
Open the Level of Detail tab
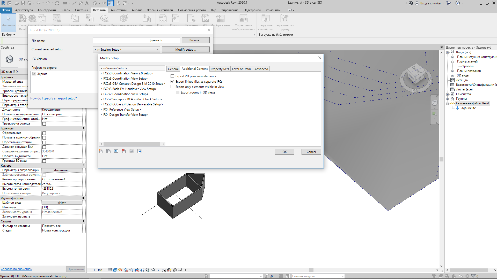click(241, 69)
